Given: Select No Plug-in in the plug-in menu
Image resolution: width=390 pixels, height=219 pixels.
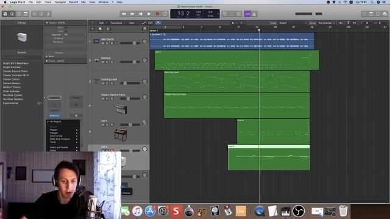Looking at the screenshot, I should (x=63, y=122).
